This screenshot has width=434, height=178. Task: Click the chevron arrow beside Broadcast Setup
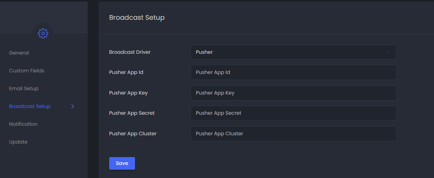tap(73, 106)
